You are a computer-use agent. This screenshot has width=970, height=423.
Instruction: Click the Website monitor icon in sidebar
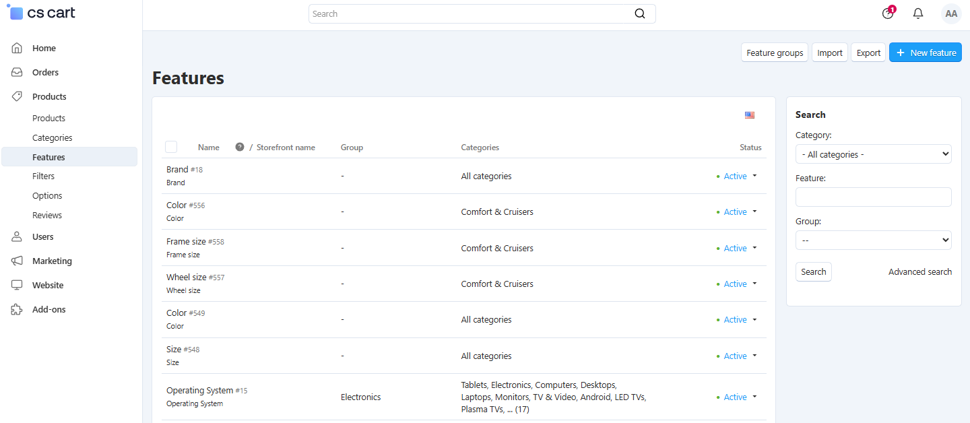coord(18,285)
